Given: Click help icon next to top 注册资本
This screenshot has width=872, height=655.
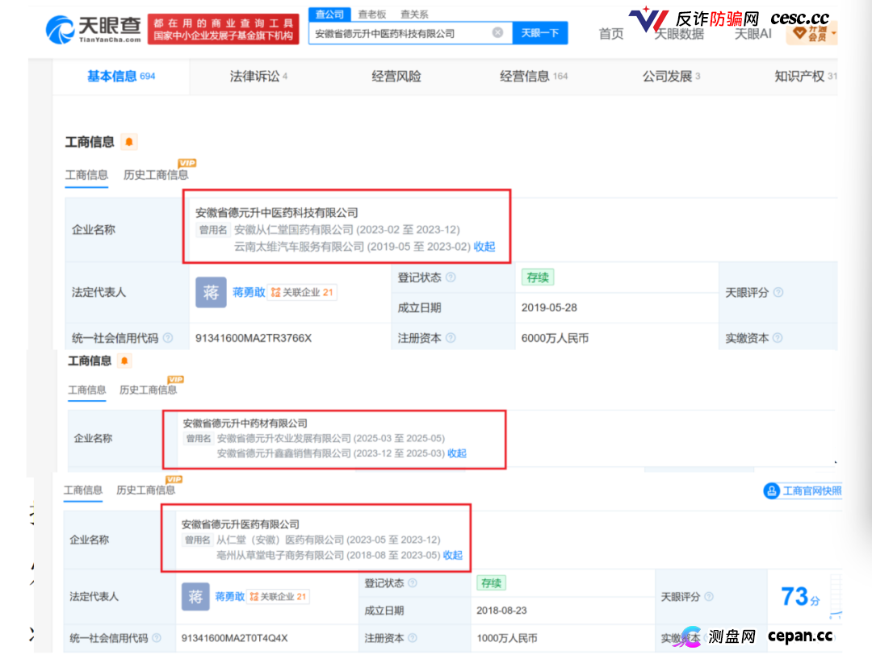Looking at the screenshot, I should [451, 338].
